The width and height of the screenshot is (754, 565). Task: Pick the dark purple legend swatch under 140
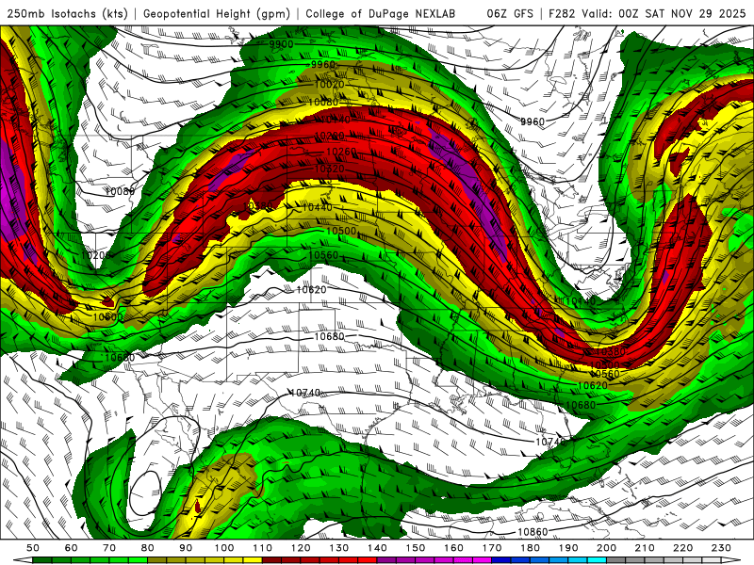click(386, 560)
